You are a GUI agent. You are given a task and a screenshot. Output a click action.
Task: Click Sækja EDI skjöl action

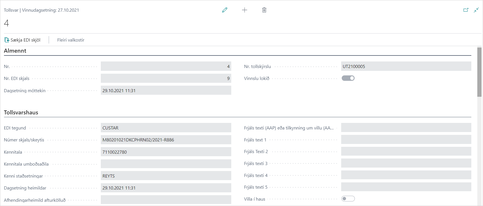[25, 40]
